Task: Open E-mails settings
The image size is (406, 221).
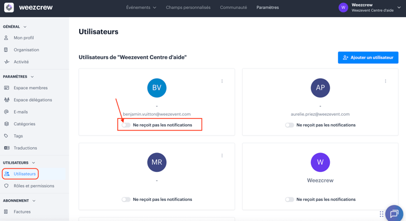Action: coord(21,112)
